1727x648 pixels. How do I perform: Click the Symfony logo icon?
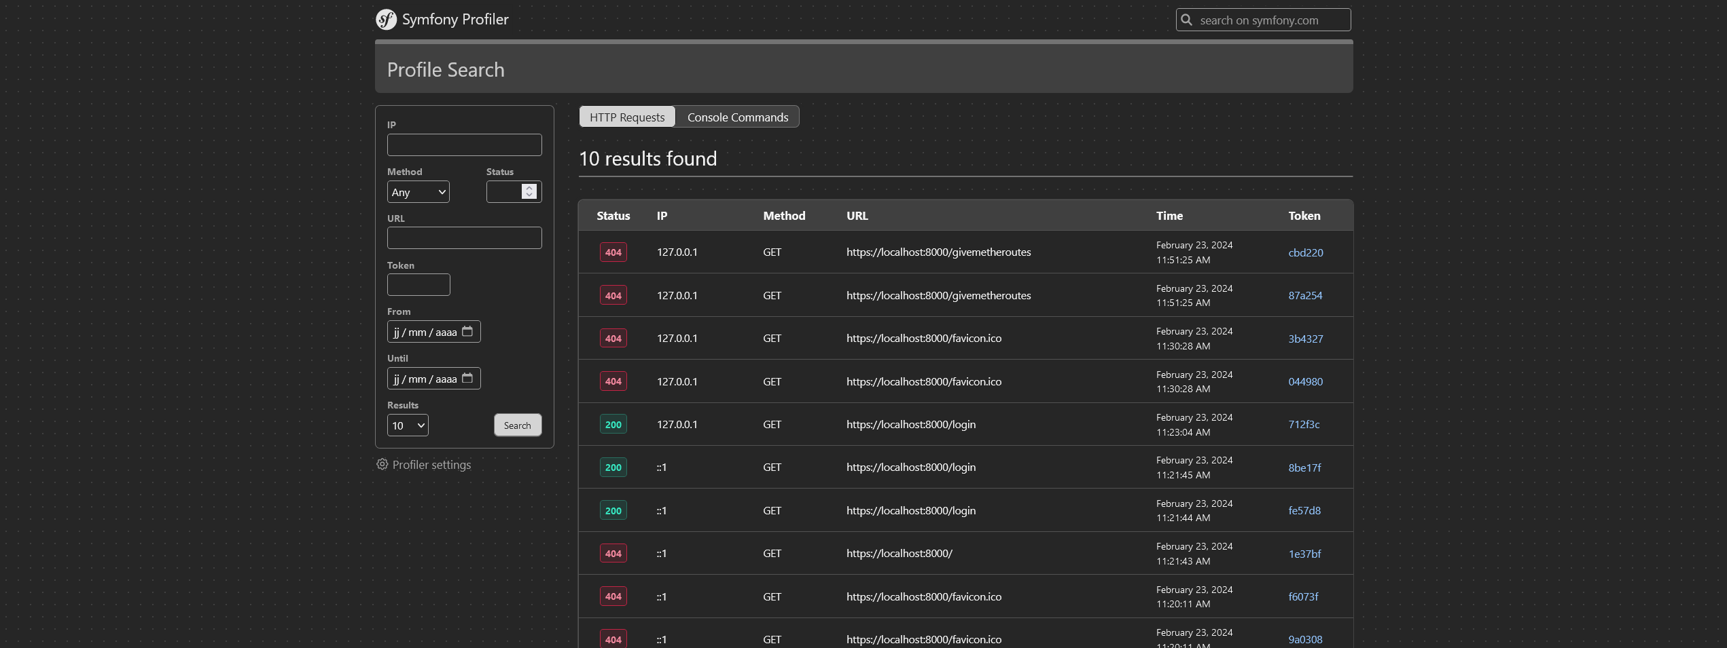click(386, 20)
